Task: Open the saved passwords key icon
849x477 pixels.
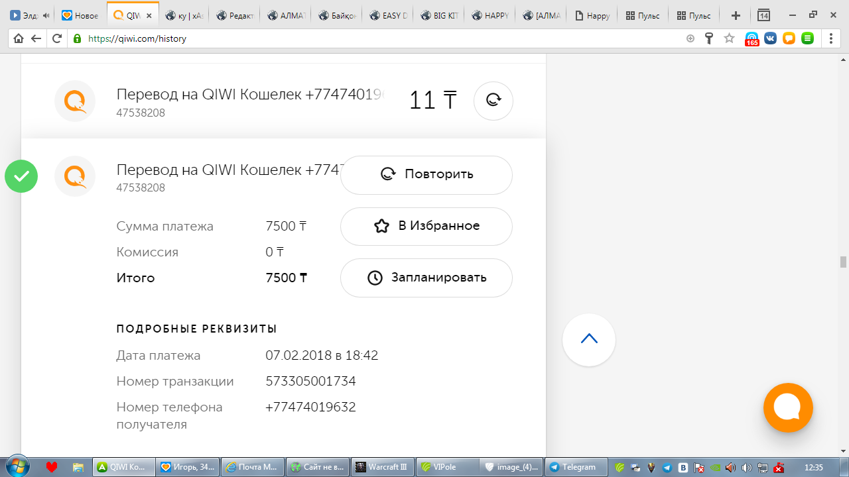Action: click(x=709, y=38)
